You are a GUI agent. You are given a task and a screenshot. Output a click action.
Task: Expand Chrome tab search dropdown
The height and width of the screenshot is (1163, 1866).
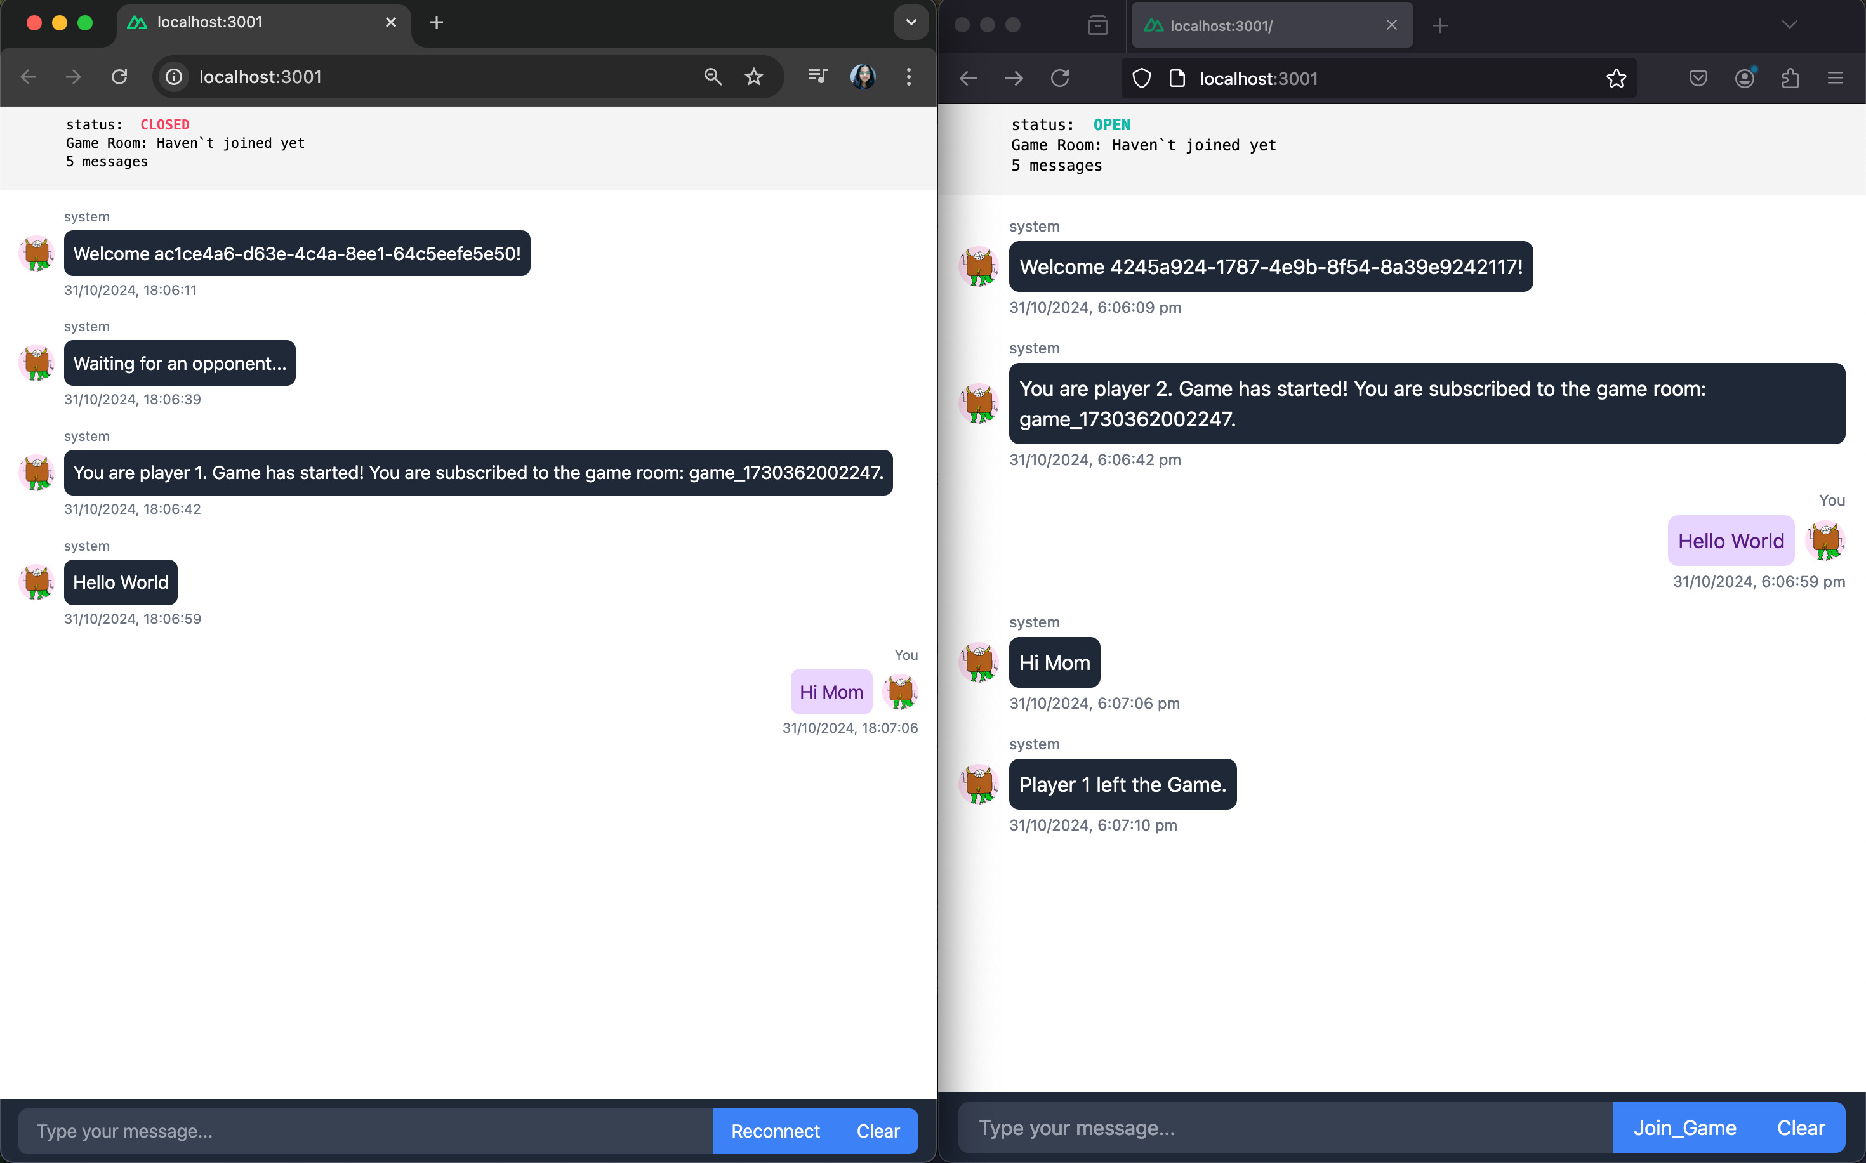pos(911,22)
